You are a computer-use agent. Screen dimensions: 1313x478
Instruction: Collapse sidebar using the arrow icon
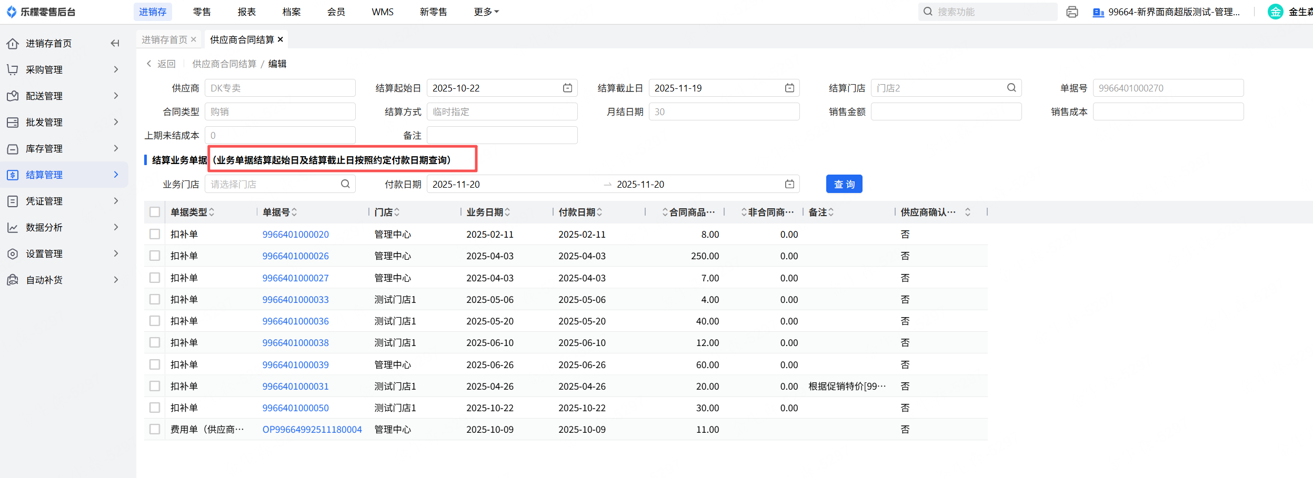tap(115, 43)
